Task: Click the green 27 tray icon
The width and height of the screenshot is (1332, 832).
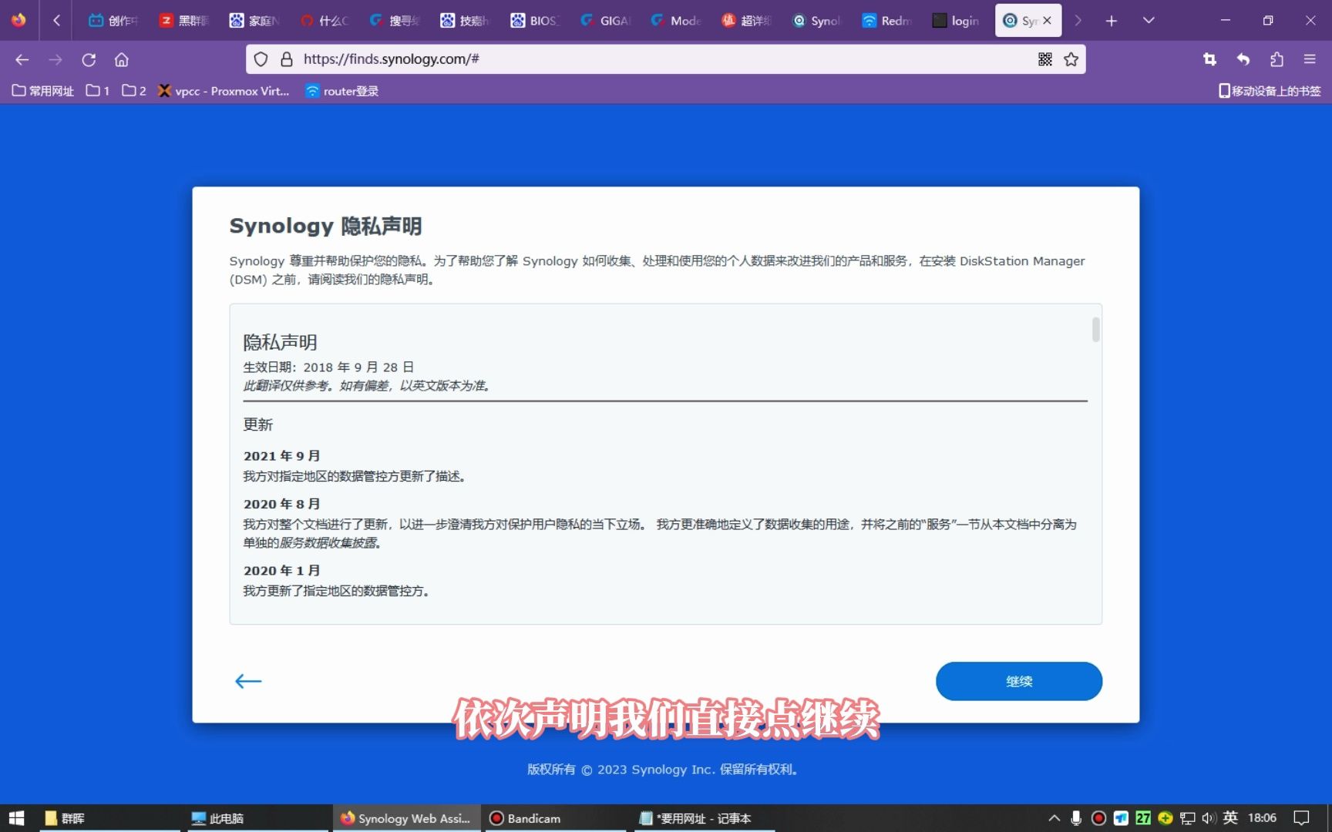Action: [1143, 818]
